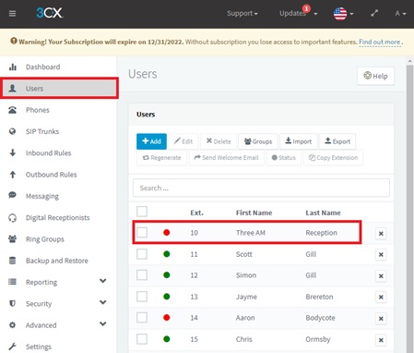
Task: Click red status dot of extension 14
Action: click(167, 318)
